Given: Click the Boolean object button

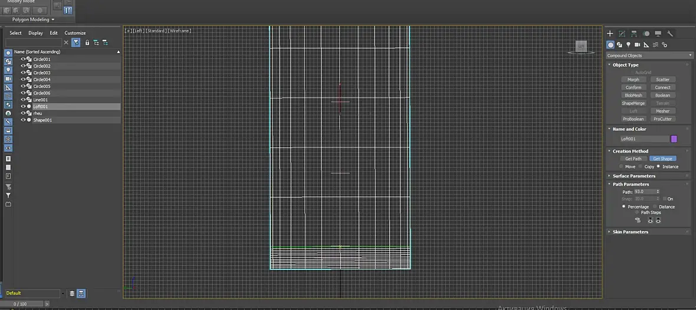Looking at the screenshot, I should pyautogui.click(x=663, y=95).
